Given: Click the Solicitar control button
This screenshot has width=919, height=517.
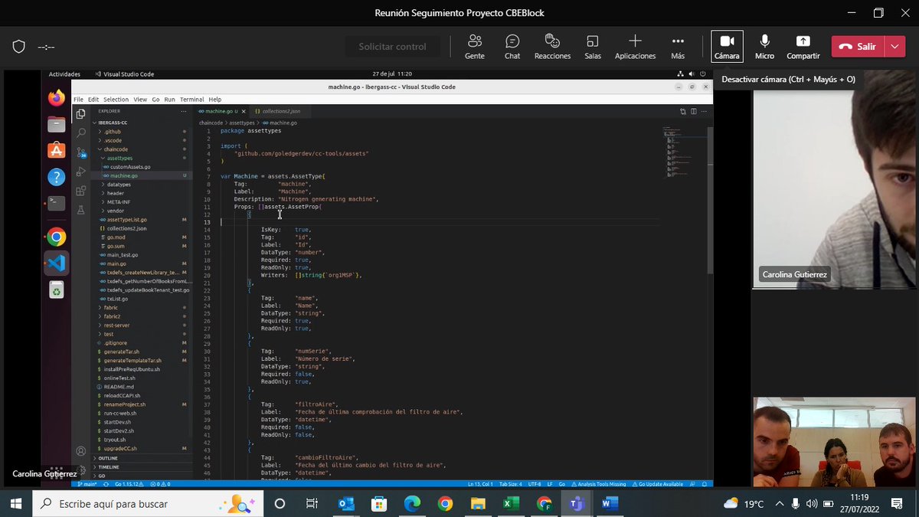Looking at the screenshot, I should (392, 47).
